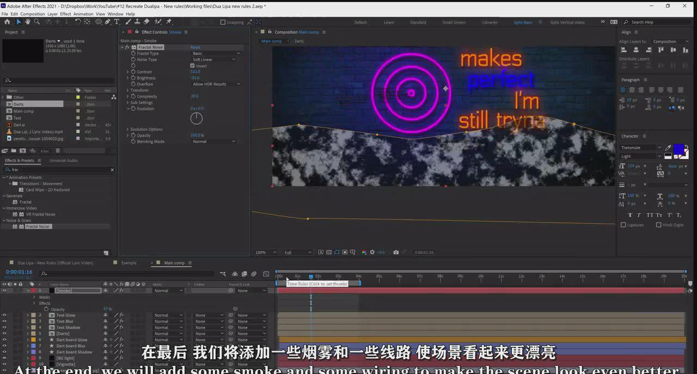Toggle fx switch on Fractal Noise effect

click(127, 47)
